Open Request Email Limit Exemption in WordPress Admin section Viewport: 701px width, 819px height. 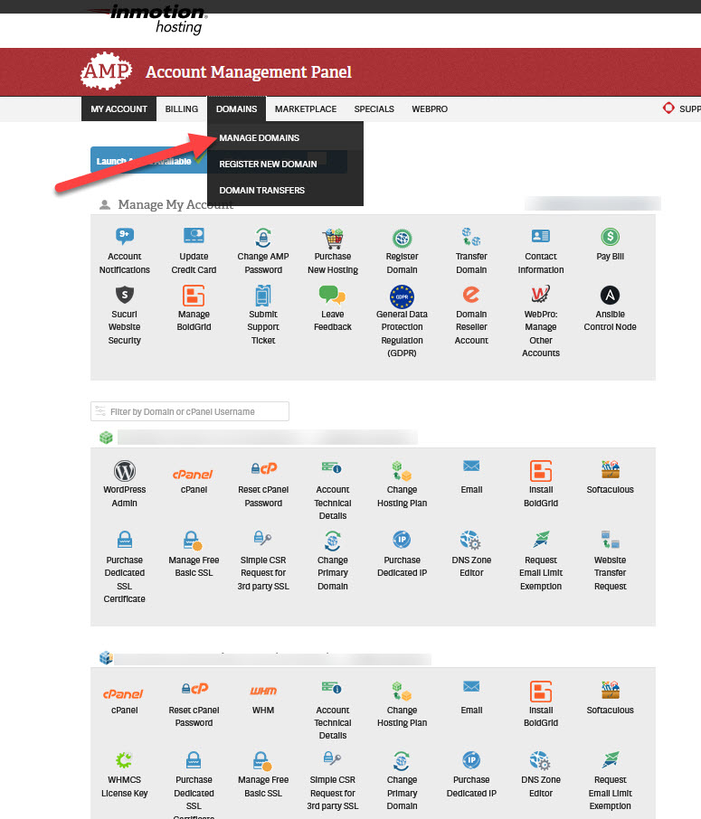[x=541, y=539]
